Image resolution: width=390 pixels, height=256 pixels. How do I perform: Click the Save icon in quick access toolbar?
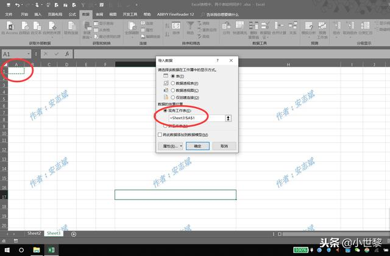[x=8, y=5]
